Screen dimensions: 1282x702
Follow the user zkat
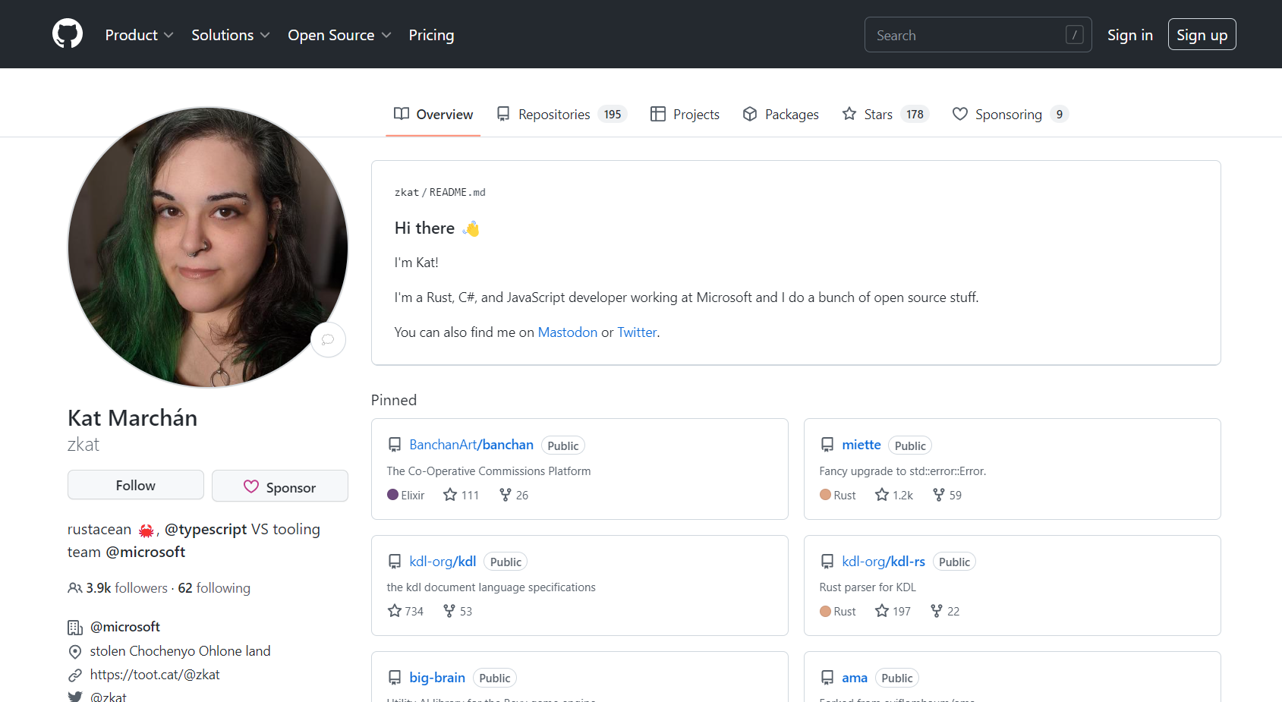(x=136, y=485)
